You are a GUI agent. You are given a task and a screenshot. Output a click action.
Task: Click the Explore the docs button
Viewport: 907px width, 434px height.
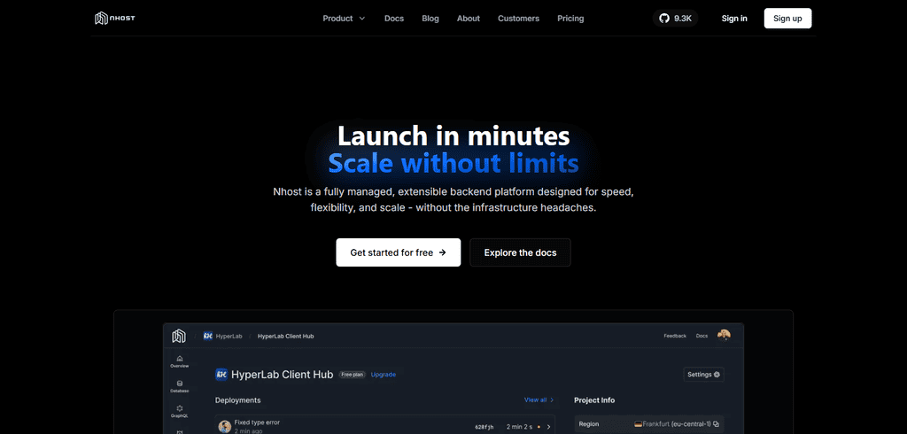click(x=520, y=252)
